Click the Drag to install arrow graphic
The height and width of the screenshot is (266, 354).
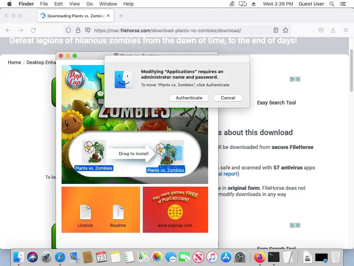coord(133,153)
